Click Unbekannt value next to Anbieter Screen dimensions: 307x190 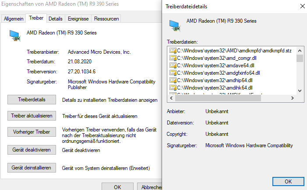217,111
